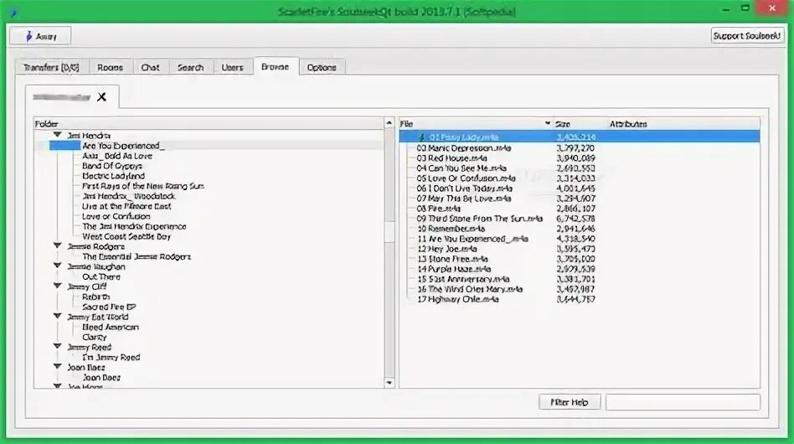This screenshot has height=444, width=794.
Task: Click the Filter Help button
Action: tap(570, 402)
